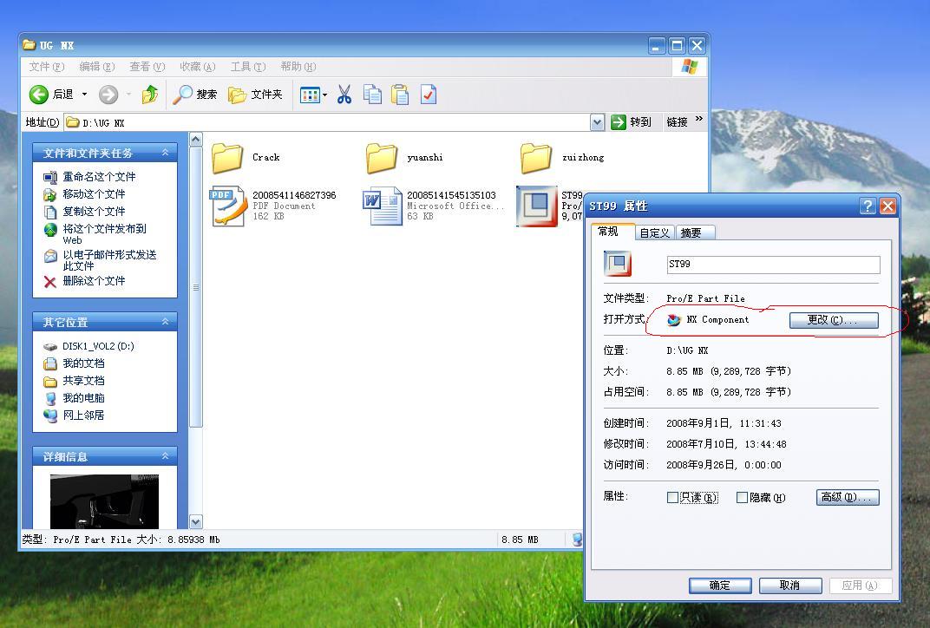Open the 帮助(H) menu

298,67
